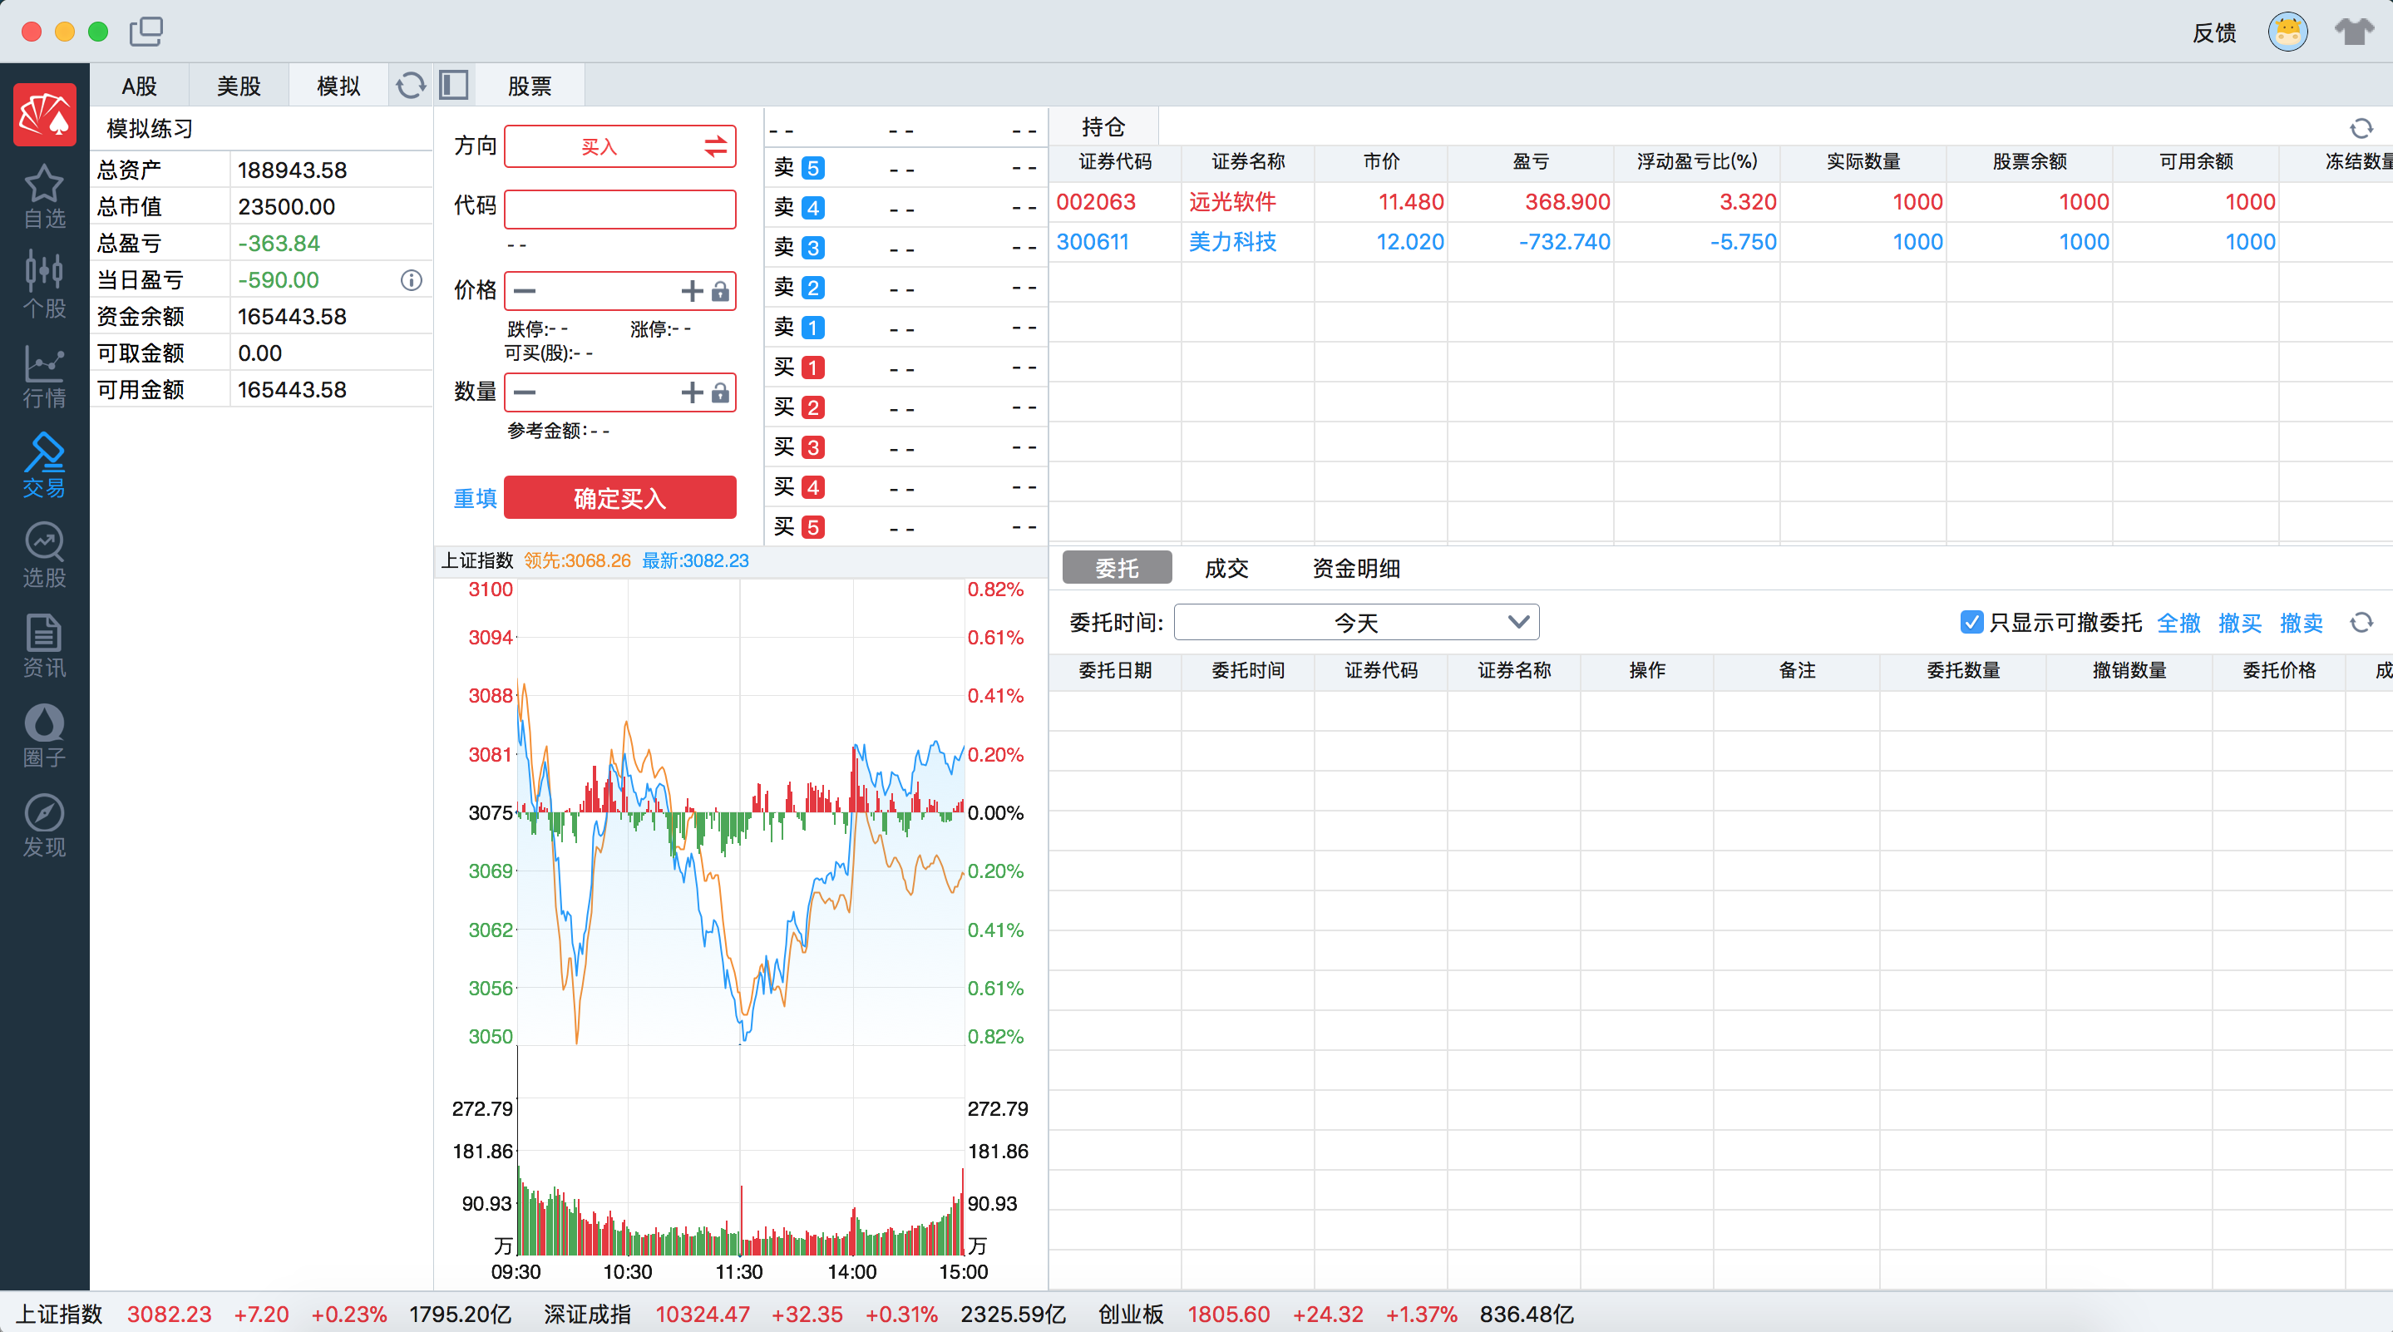Switch to the 成交 tab
This screenshot has height=1332, width=2393.
(x=1226, y=568)
